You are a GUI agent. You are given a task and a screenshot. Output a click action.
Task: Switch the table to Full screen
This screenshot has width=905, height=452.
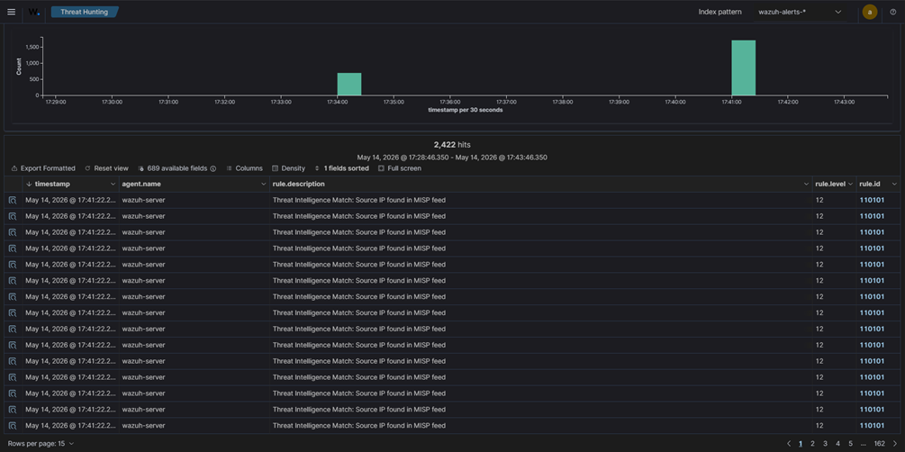(x=400, y=168)
